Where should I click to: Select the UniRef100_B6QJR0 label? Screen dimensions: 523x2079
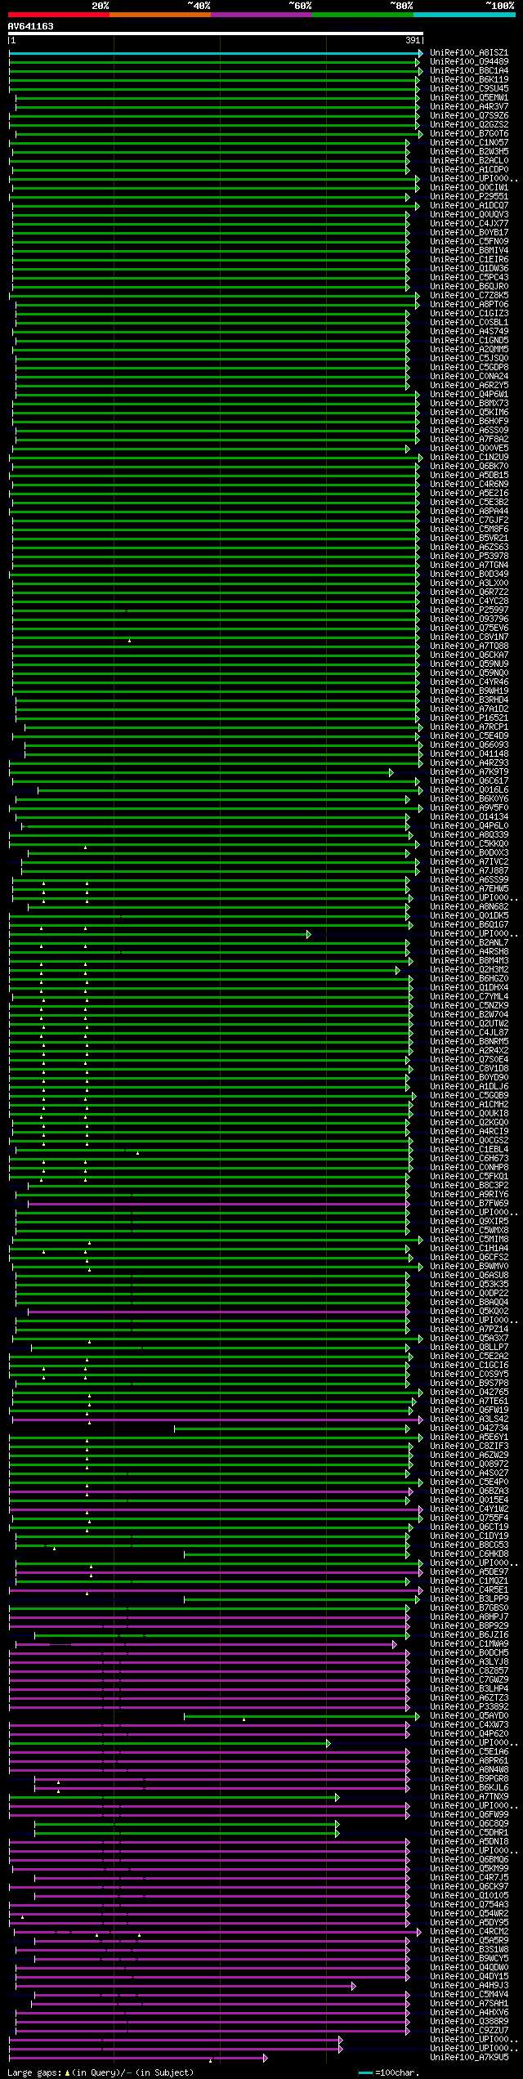click(x=469, y=287)
